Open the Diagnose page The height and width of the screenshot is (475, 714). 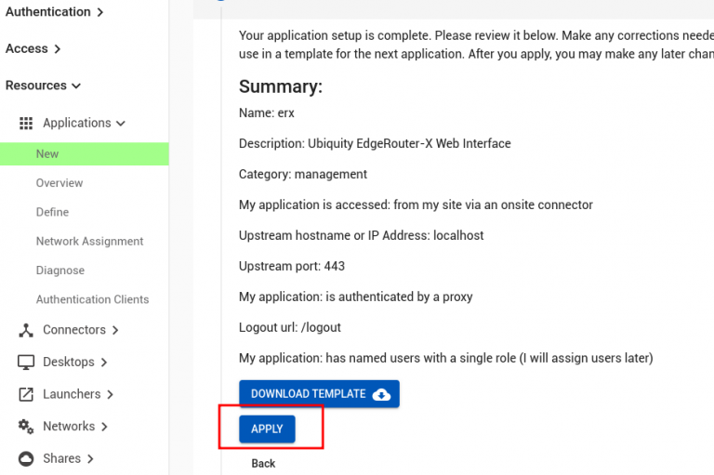(60, 270)
